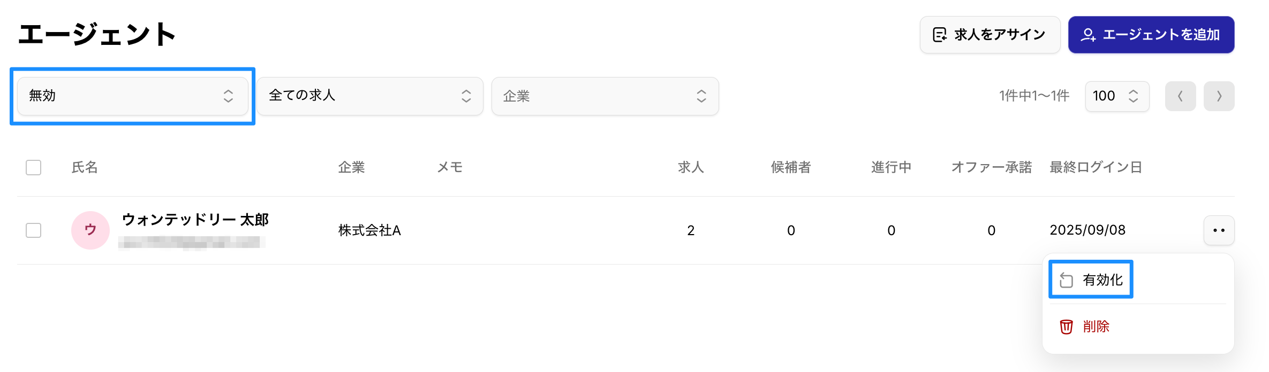The height and width of the screenshot is (372, 1269).
Task: Adjust the per-page count selector showing 100
Action: tap(1117, 96)
